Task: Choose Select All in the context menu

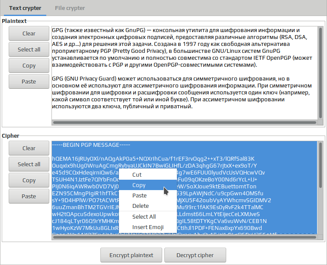Action: point(148,217)
